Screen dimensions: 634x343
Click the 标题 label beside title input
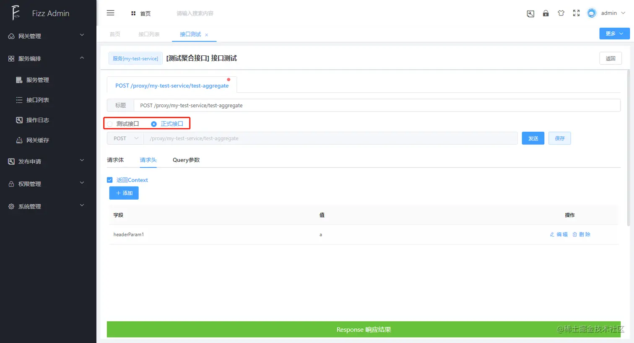point(121,105)
